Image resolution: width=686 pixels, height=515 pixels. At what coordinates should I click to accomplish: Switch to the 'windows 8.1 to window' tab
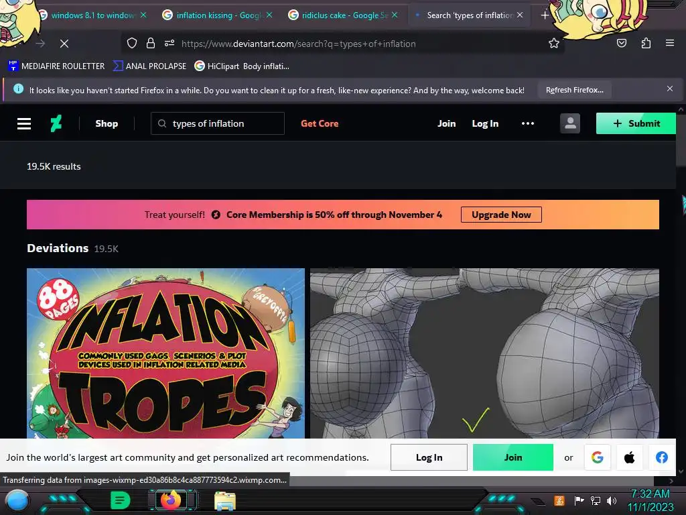tap(93, 15)
